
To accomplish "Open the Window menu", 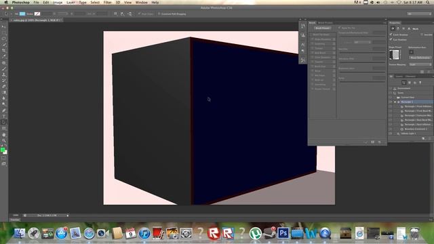I will coord(141,3).
